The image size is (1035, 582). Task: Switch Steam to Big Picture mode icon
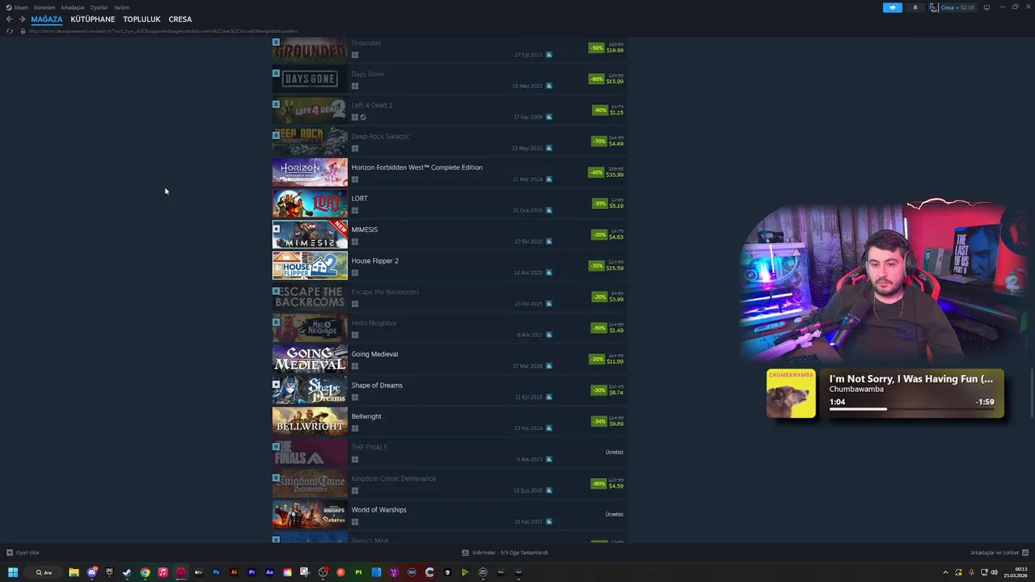[986, 7]
